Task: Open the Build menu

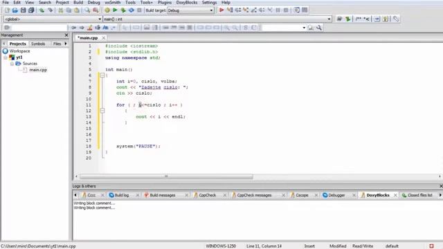Action: coord(78,3)
